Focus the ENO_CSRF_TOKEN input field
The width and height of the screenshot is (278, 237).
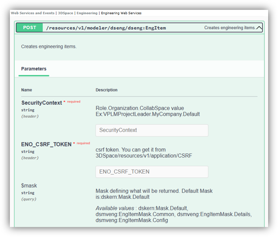(x=152, y=172)
